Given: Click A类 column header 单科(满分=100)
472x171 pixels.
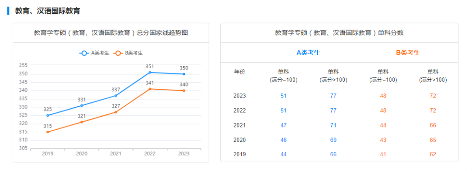Looking at the screenshot, I should coord(283,76).
